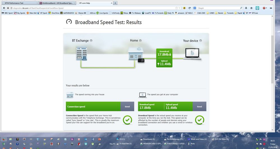The height and width of the screenshot is (149, 280).
Task: Open the Robs folder shortcut
Action: [x=191, y=144]
